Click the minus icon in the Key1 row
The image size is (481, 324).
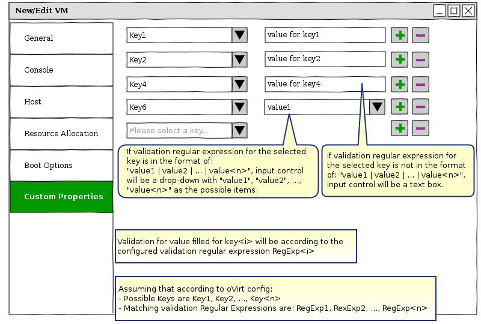(x=420, y=35)
